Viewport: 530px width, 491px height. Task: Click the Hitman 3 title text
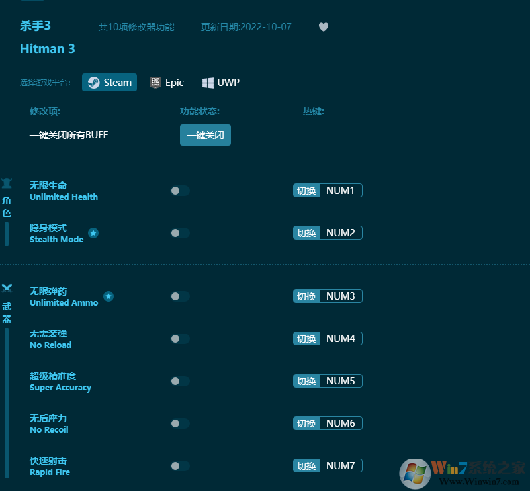pyautogui.click(x=48, y=49)
